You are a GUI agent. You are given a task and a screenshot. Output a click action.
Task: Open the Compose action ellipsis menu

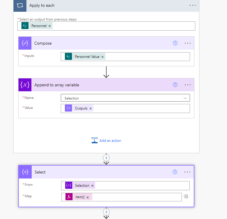tap(188, 43)
